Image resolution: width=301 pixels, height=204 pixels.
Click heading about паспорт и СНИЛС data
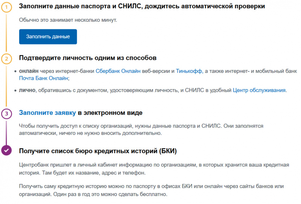[x=141, y=7]
